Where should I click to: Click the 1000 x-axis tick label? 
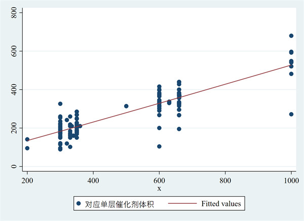coord(291,179)
